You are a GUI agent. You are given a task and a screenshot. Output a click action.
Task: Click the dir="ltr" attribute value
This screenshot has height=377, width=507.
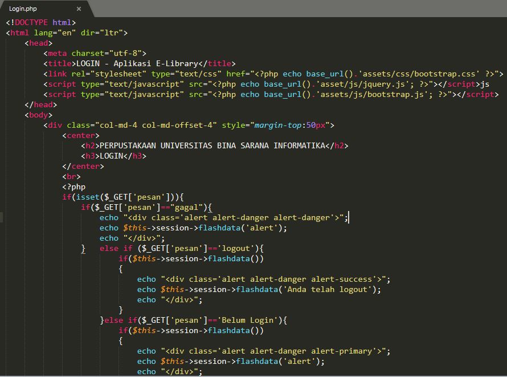pyautogui.click(x=111, y=33)
